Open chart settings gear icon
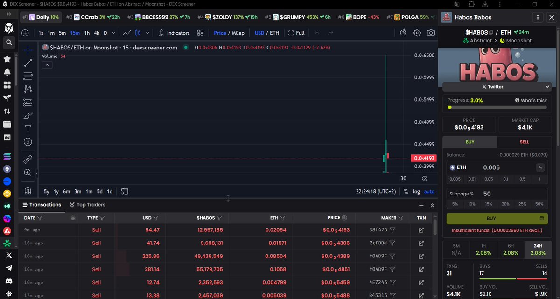 tap(417, 33)
